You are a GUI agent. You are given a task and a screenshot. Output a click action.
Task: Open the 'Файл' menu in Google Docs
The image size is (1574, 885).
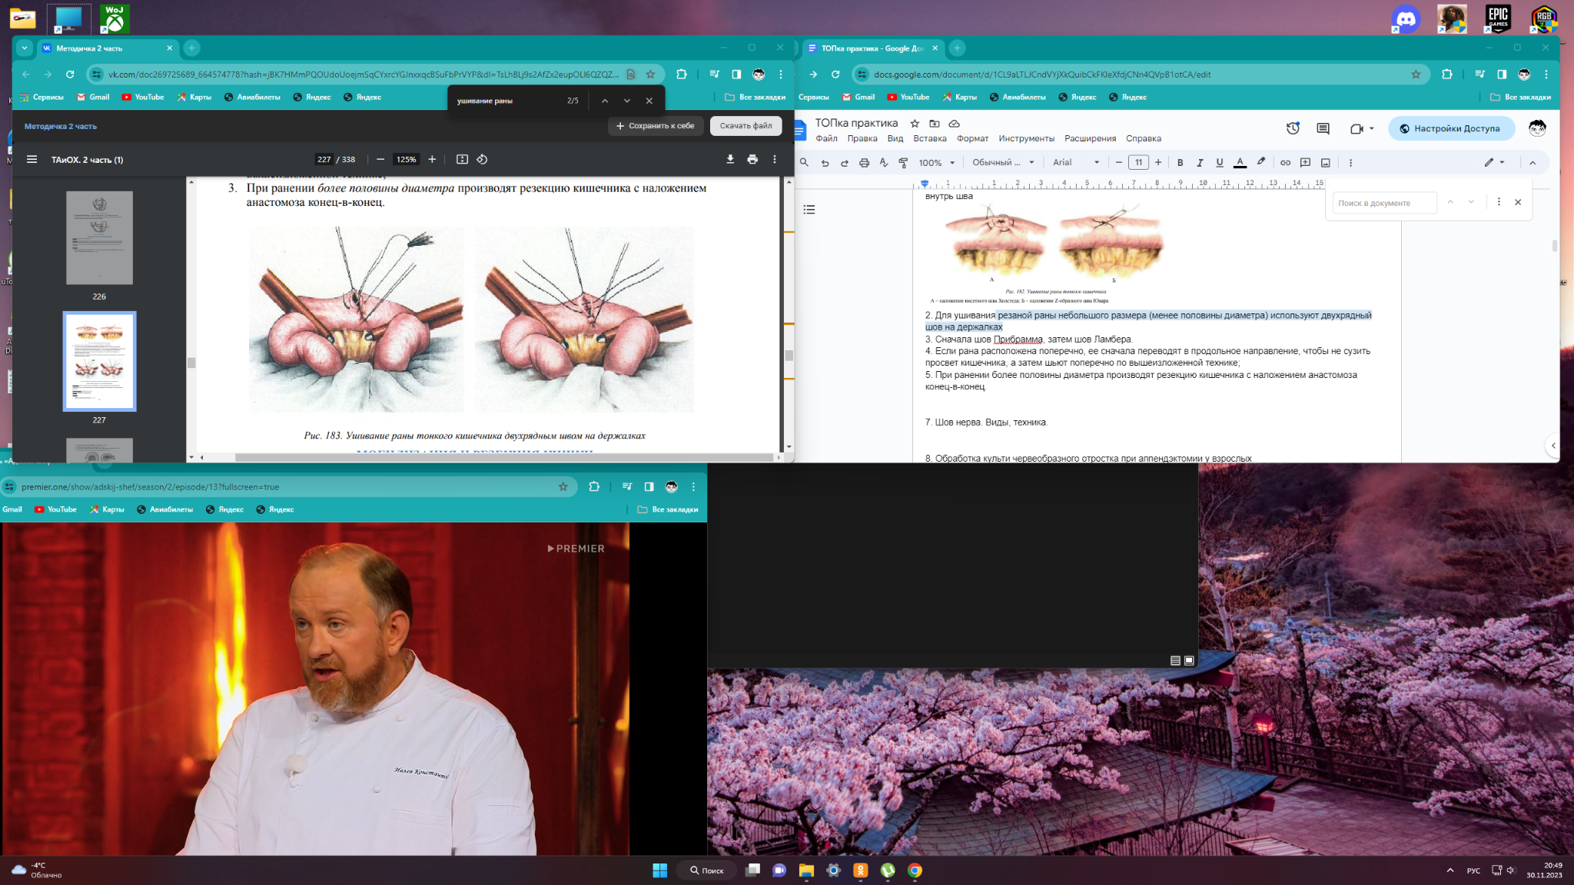pyautogui.click(x=826, y=138)
